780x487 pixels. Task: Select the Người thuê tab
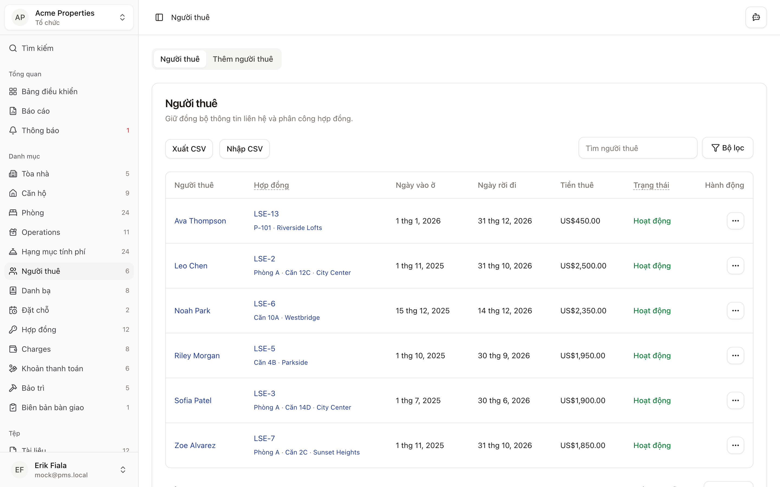coord(180,59)
